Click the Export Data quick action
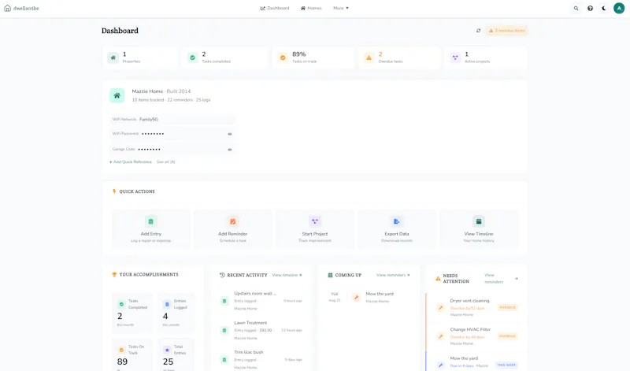The width and height of the screenshot is (630, 371). tap(397, 228)
